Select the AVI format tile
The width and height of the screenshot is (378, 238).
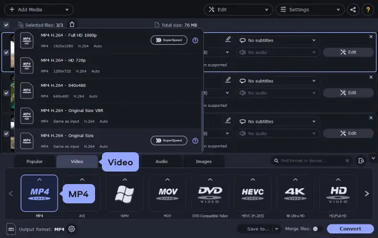click(x=82, y=193)
